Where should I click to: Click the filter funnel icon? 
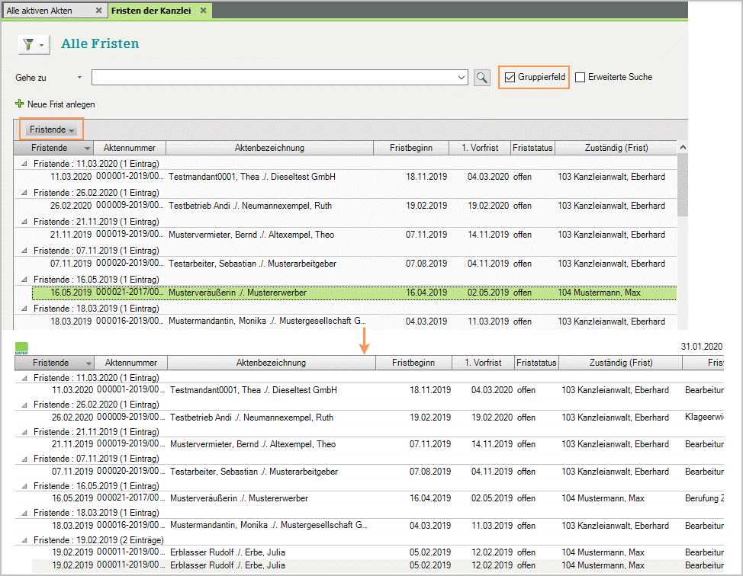[x=28, y=45]
